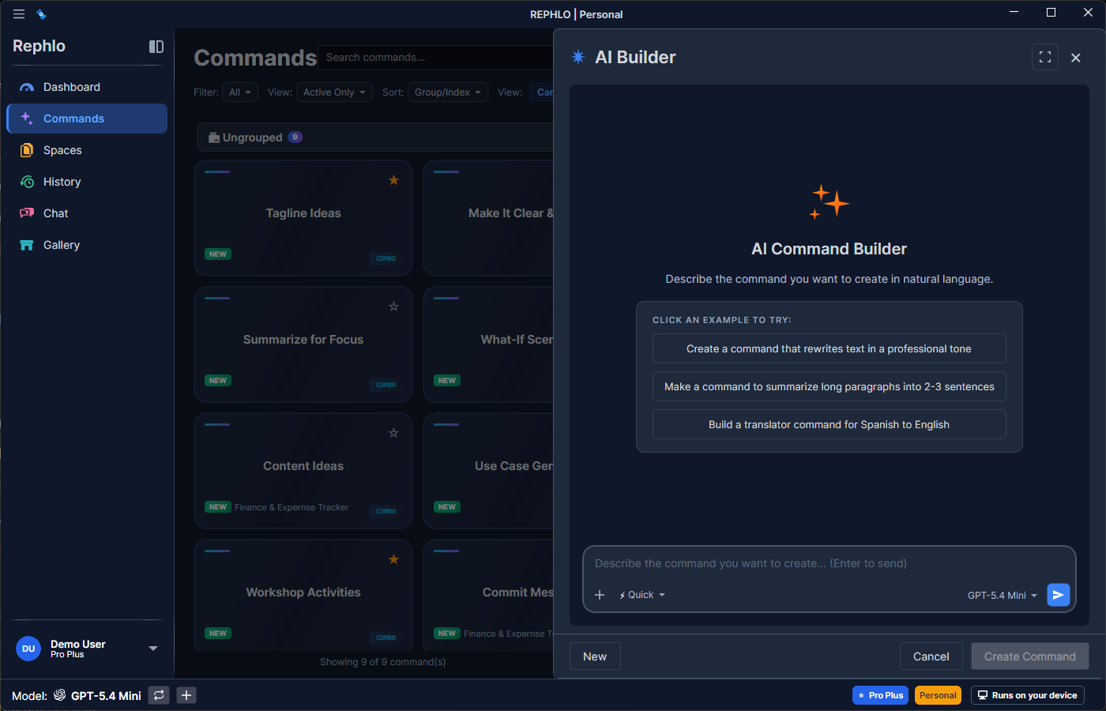Click the DU user avatar
Screen dimensions: 1106x711
click(28, 649)
